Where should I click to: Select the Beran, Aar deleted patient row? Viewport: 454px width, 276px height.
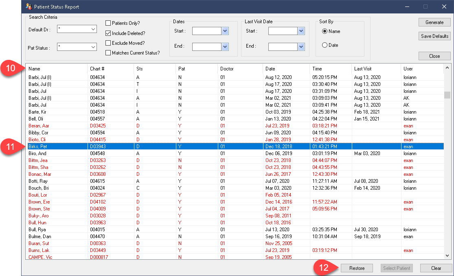point(235,126)
